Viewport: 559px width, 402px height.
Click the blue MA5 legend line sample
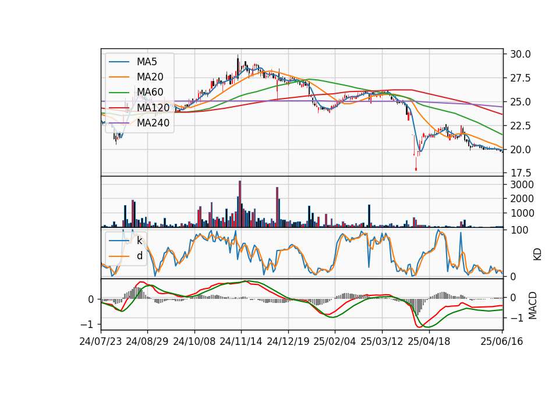(119, 62)
